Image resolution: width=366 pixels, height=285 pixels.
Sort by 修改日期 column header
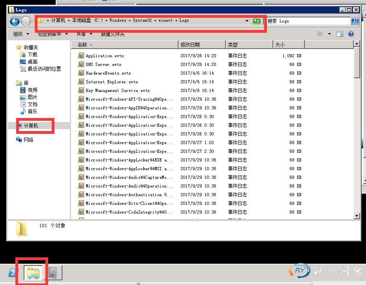pyautogui.click(x=190, y=45)
